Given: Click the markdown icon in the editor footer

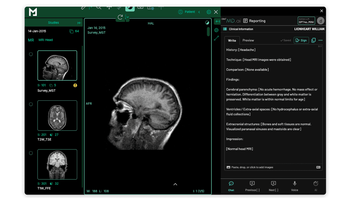Looking at the screenshot, I should point(318,167).
